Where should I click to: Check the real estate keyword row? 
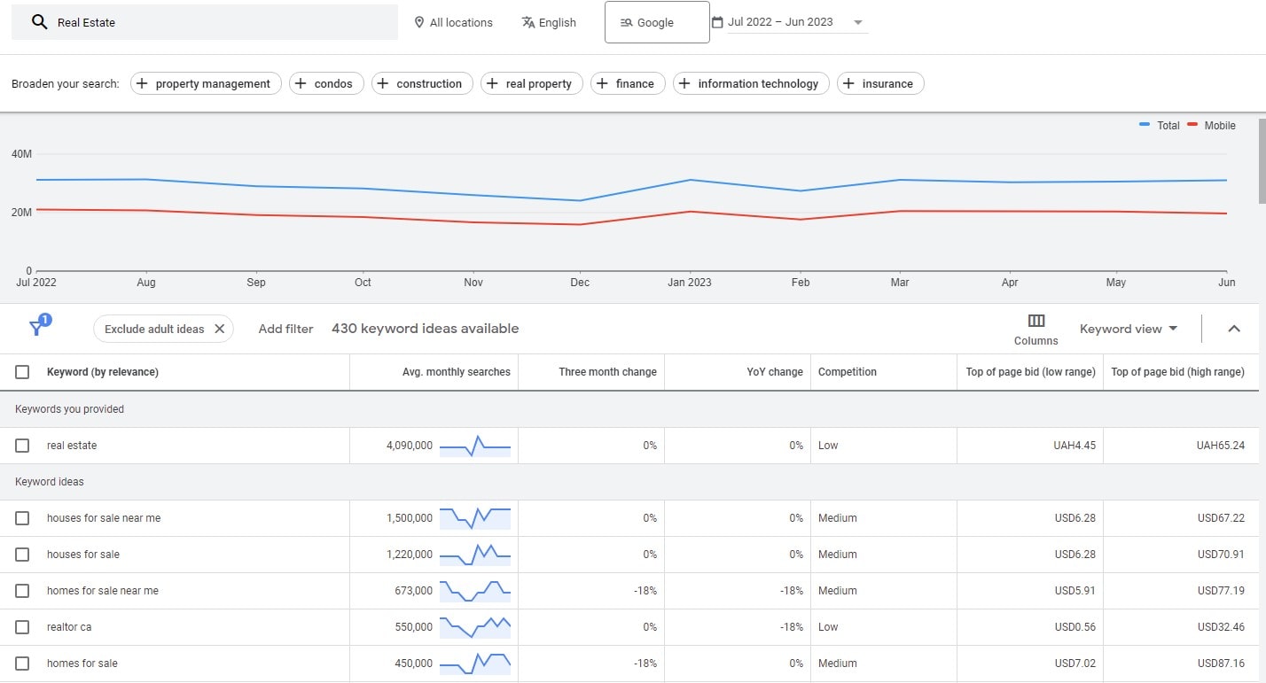(x=22, y=446)
